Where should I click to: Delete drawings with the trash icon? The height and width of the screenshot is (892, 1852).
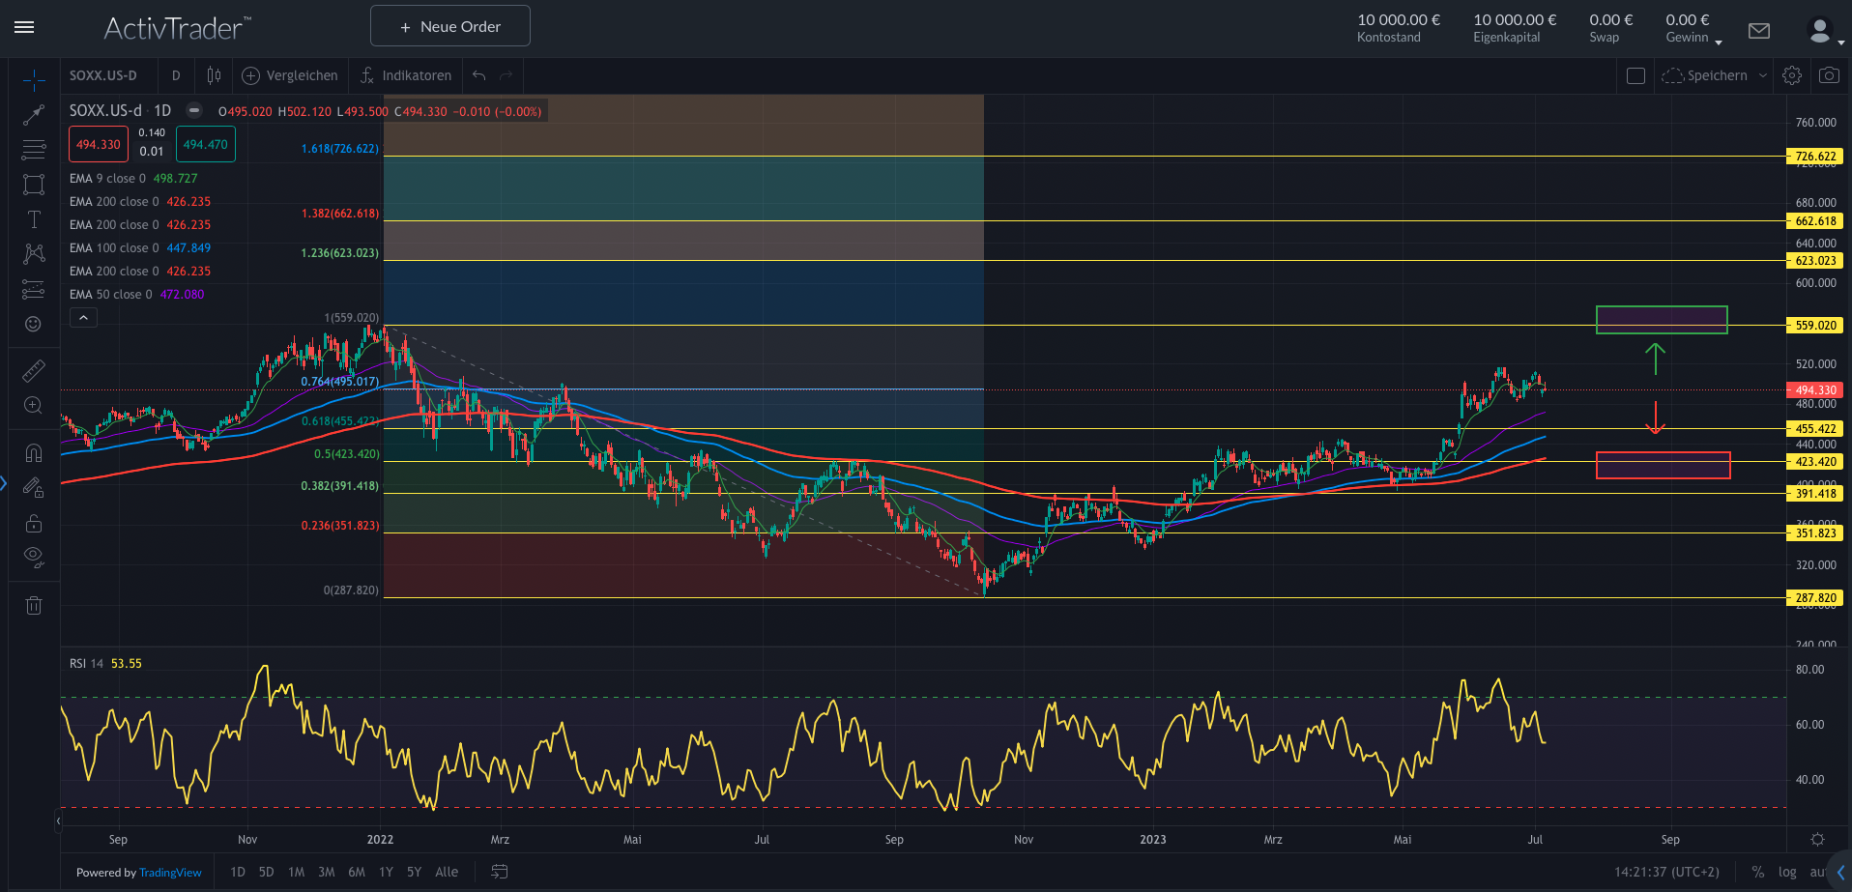tap(34, 606)
